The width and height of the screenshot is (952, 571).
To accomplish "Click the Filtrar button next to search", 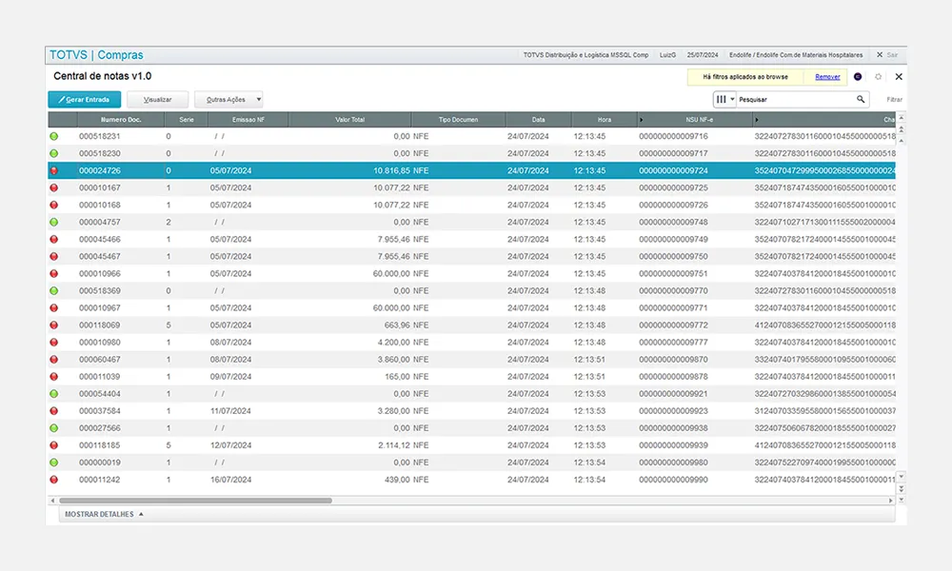I will pyautogui.click(x=894, y=99).
